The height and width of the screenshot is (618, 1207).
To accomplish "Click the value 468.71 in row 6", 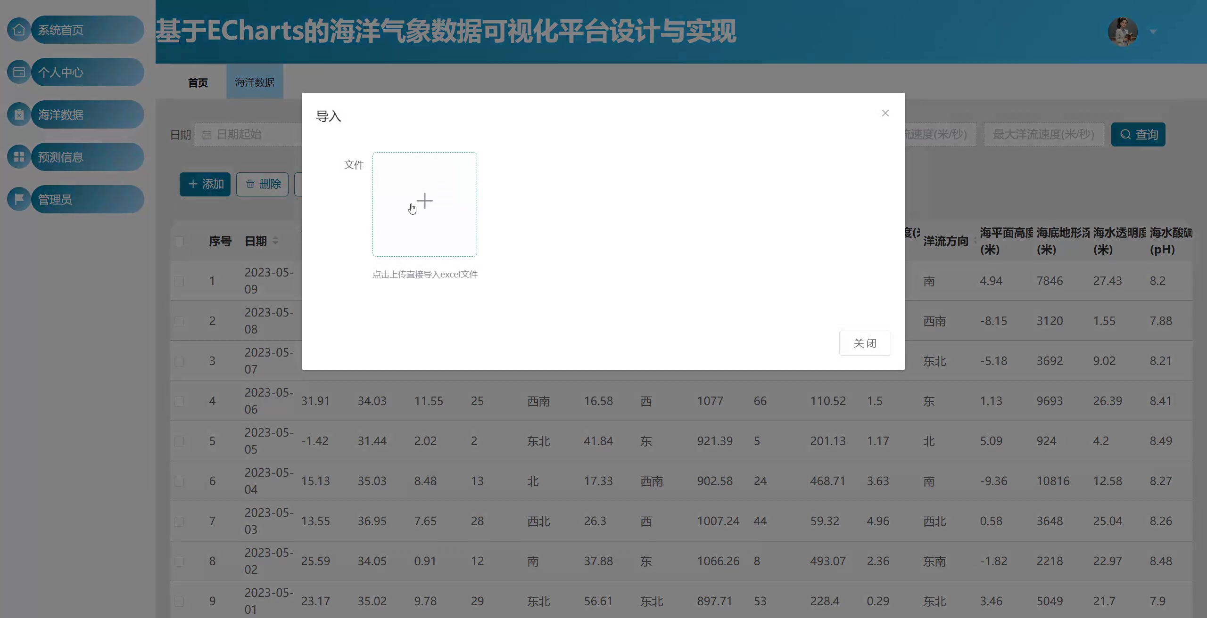I will coord(828,481).
